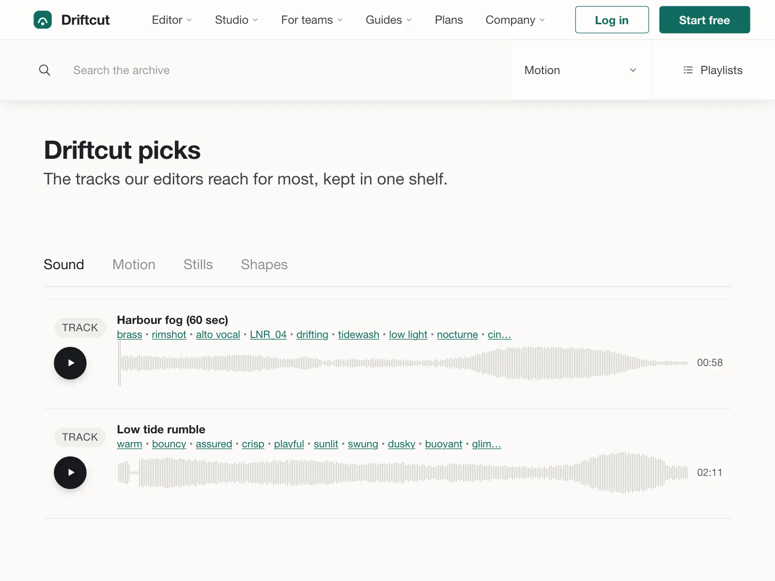Switch to the Shapes tab
Image resolution: width=775 pixels, height=581 pixels.
264,264
